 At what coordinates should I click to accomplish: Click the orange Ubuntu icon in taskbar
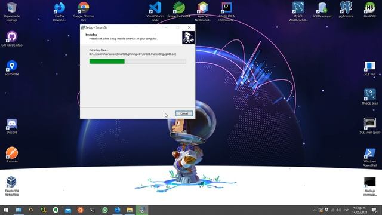coord(80,210)
